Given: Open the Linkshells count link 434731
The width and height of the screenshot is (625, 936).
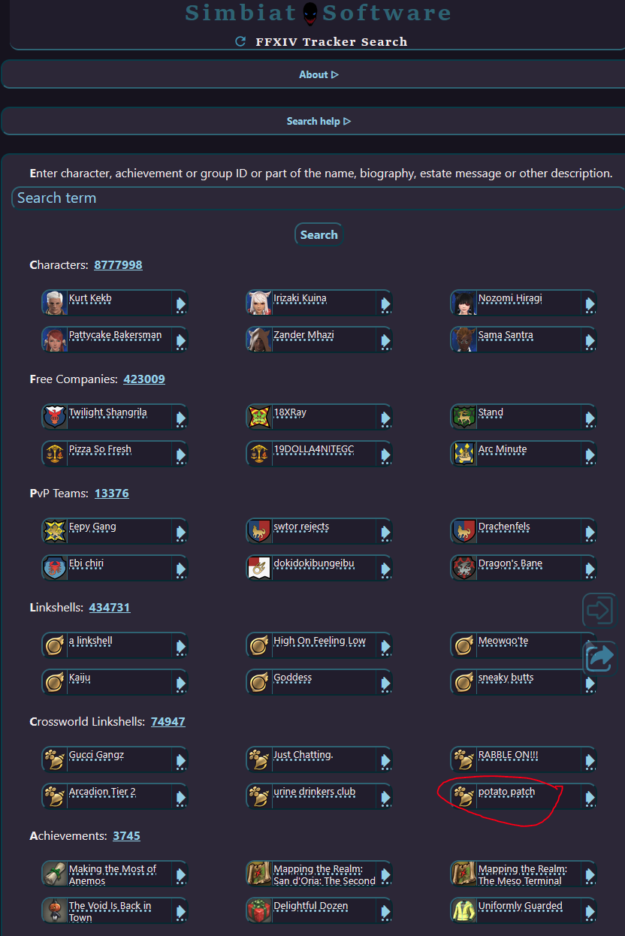Looking at the screenshot, I should (110, 607).
